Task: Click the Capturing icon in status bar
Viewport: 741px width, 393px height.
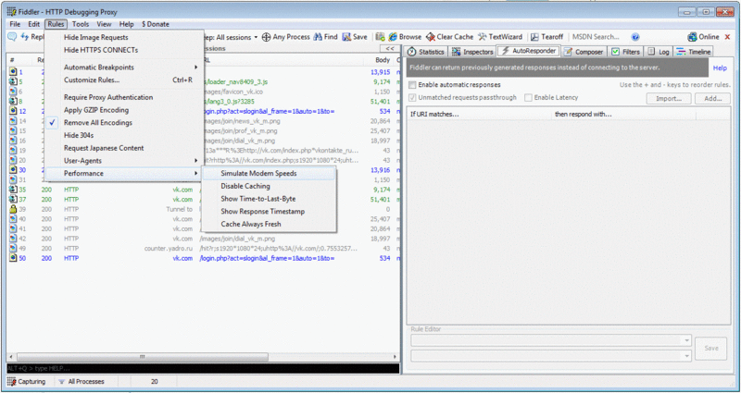Action: (12, 381)
